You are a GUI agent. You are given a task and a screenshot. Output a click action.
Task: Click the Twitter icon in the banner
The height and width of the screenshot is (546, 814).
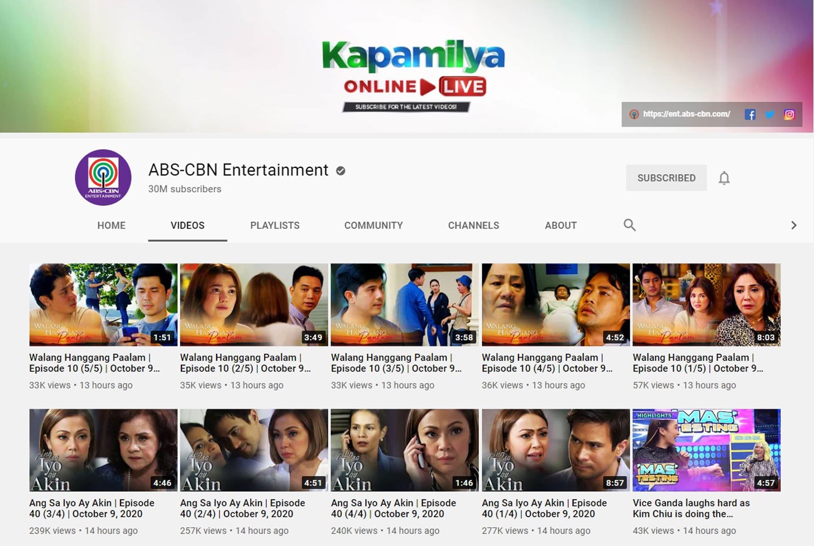pos(769,114)
